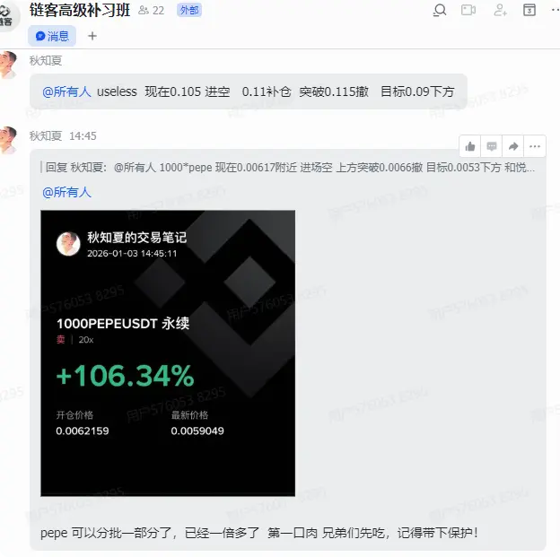
Task: Click @所有人 mention in useless message
Action: coord(66,91)
